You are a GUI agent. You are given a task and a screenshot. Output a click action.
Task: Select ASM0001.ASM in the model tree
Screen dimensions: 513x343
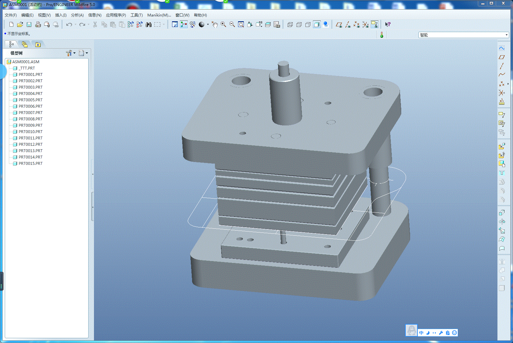point(26,62)
